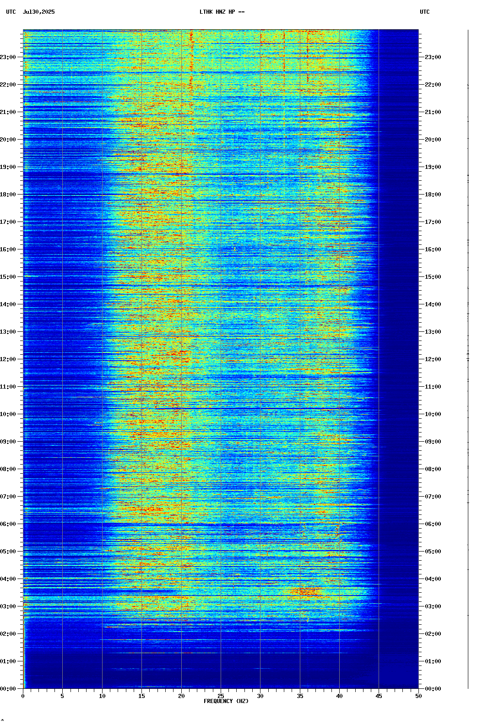Select 11:00 on the right time axis
The width and height of the screenshot is (488, 725).
pyautogui.click(x=433, y=387)
